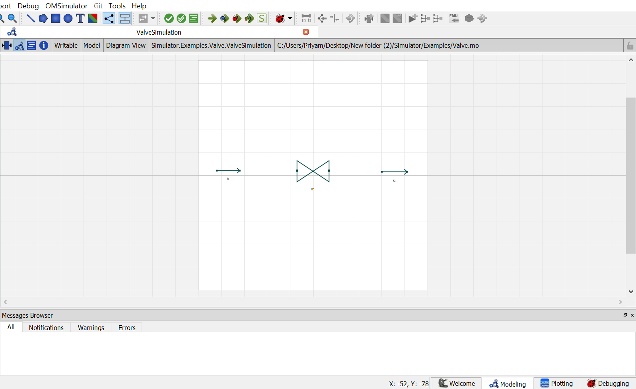
Task: Toggle the lock icon at right of path bar
Action: click(630, 46)
